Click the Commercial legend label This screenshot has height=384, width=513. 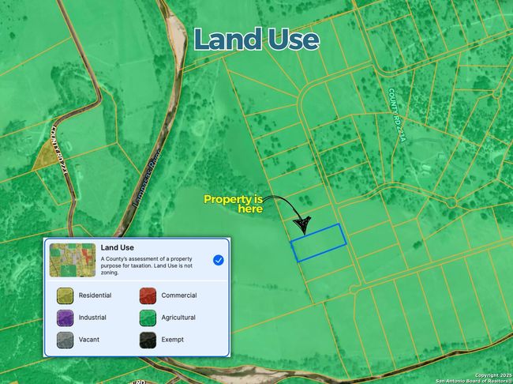[179, 296]
